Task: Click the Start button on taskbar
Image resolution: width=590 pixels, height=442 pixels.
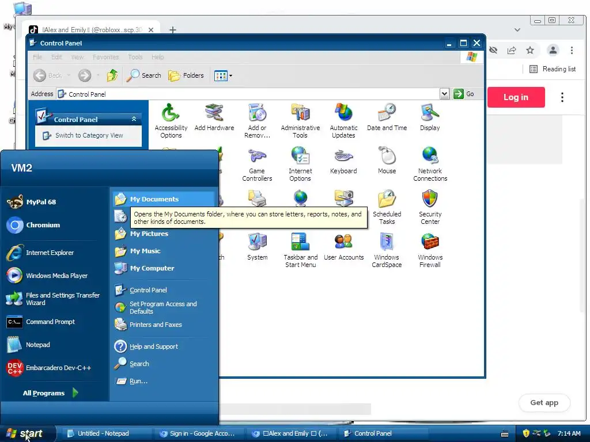Action: pos(27,433)
